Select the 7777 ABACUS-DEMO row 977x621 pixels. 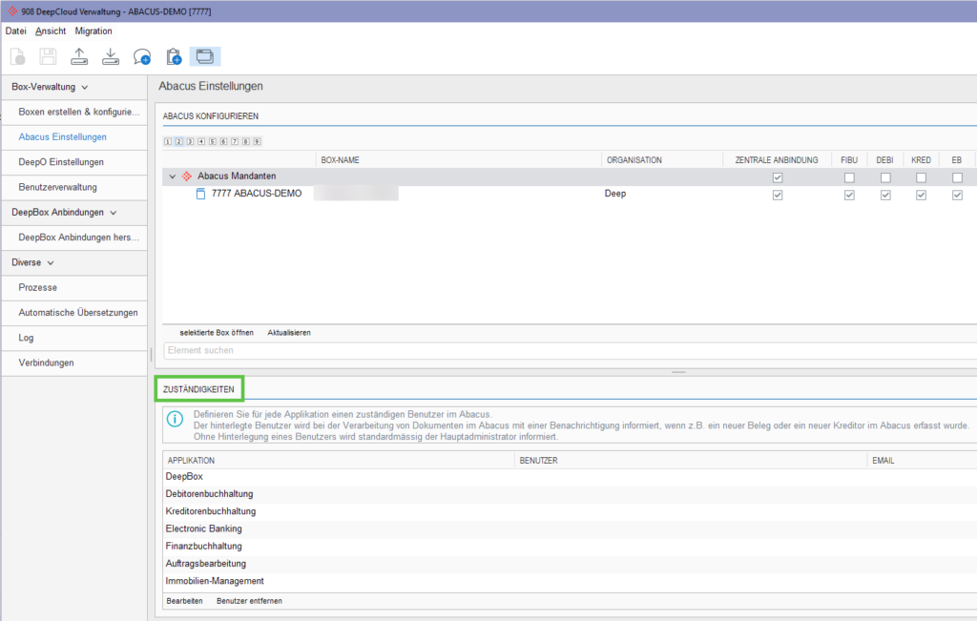570,194
